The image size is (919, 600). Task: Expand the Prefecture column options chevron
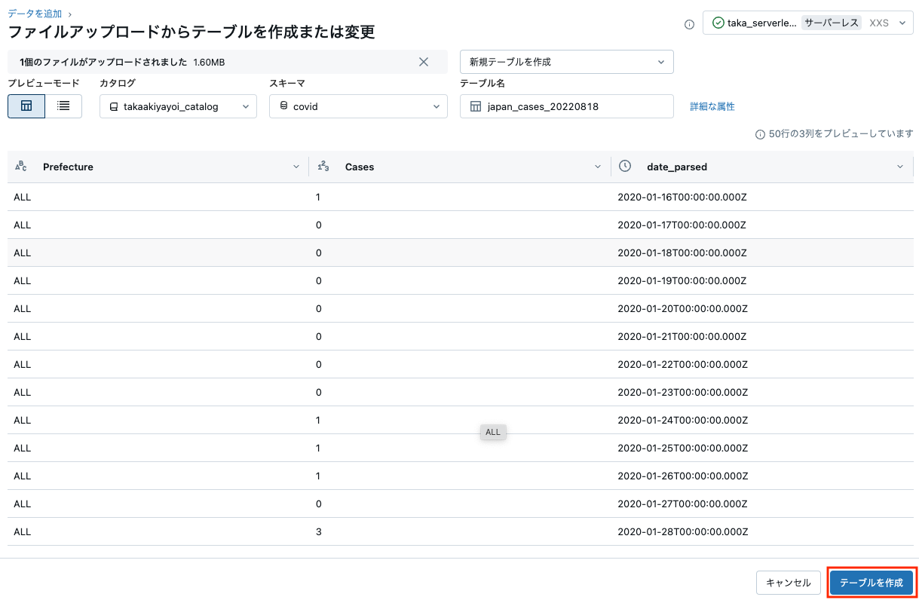pyautogui.click(x=296, y=166)
